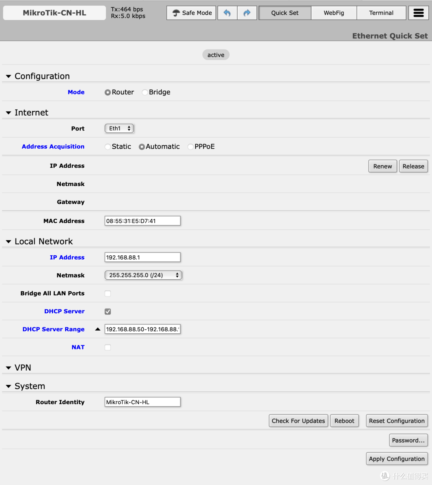Click the MAC Address input field
Screen dimensions: 432x485
142,221
